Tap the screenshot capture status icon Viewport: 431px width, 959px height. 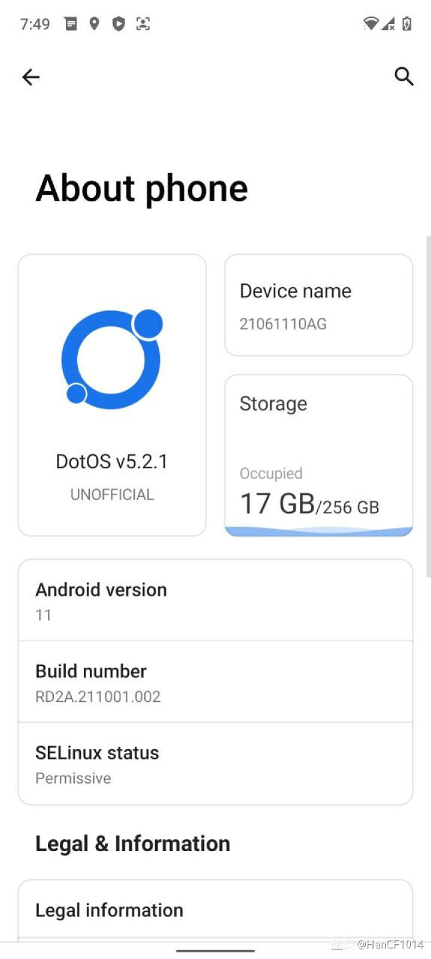click(143, 24)
